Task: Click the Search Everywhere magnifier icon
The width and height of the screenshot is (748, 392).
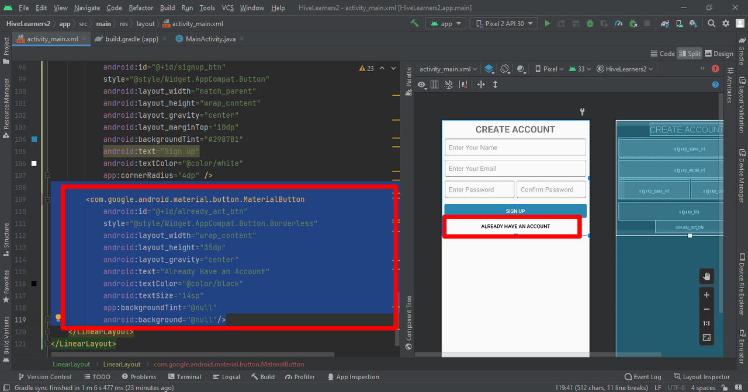Action: click(711, 23)
